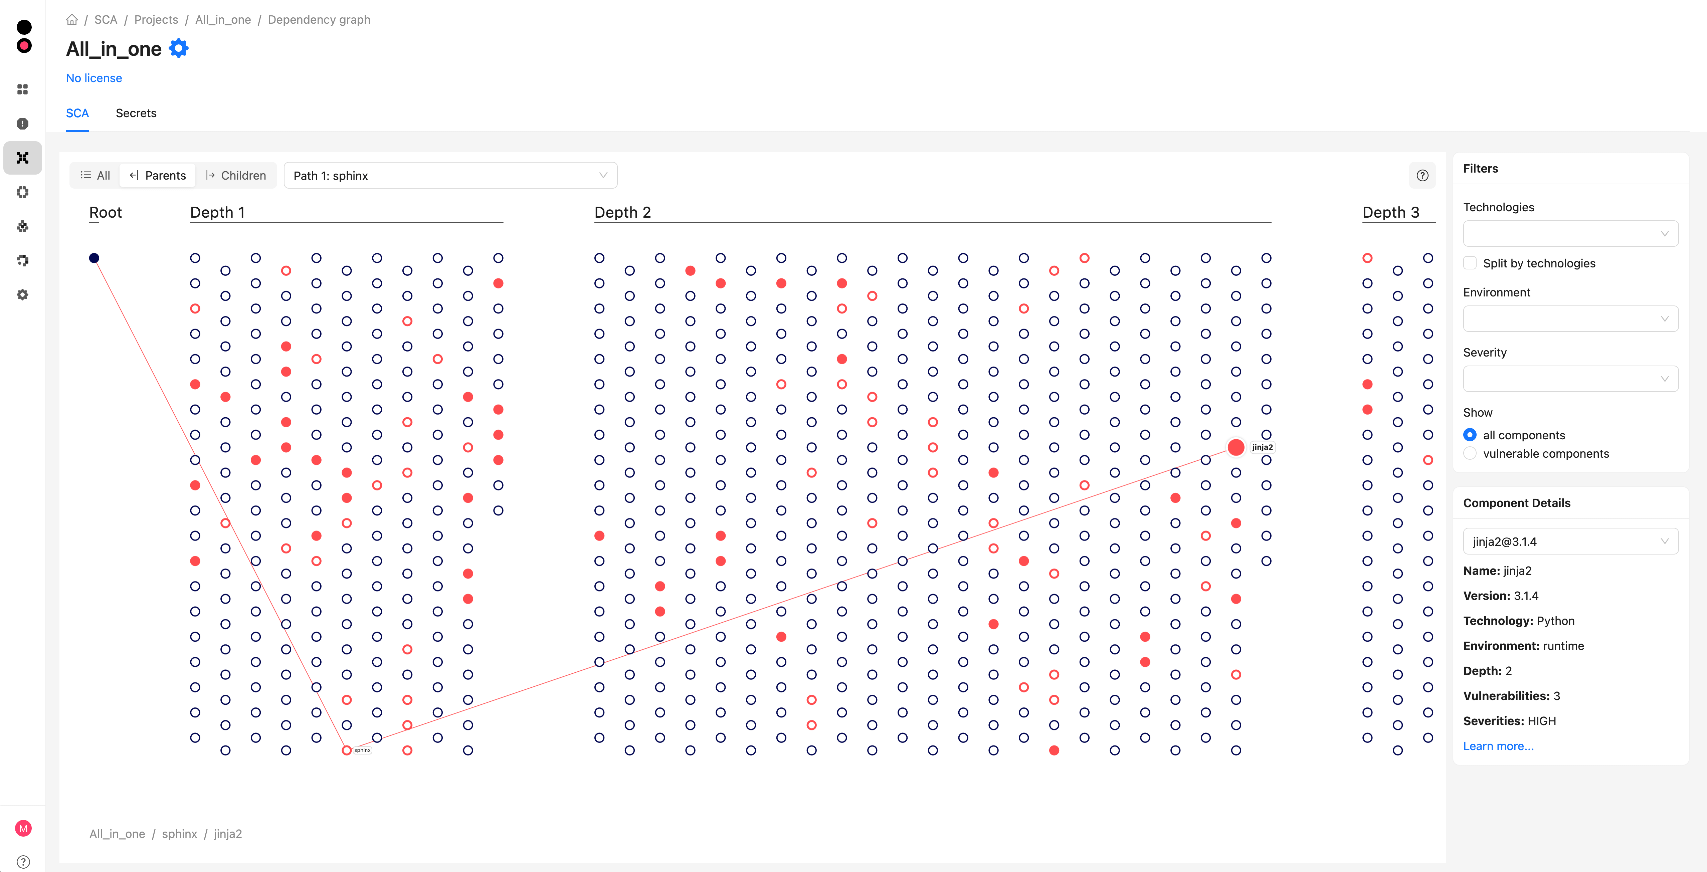Open the jinja2@3.1.4 component dropdown
Screen dimensions: 1707x872
[x=1570, y=541]
